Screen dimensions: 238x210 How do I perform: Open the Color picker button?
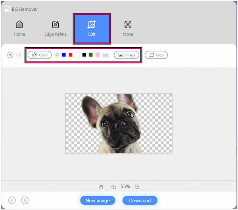[40, 55]
